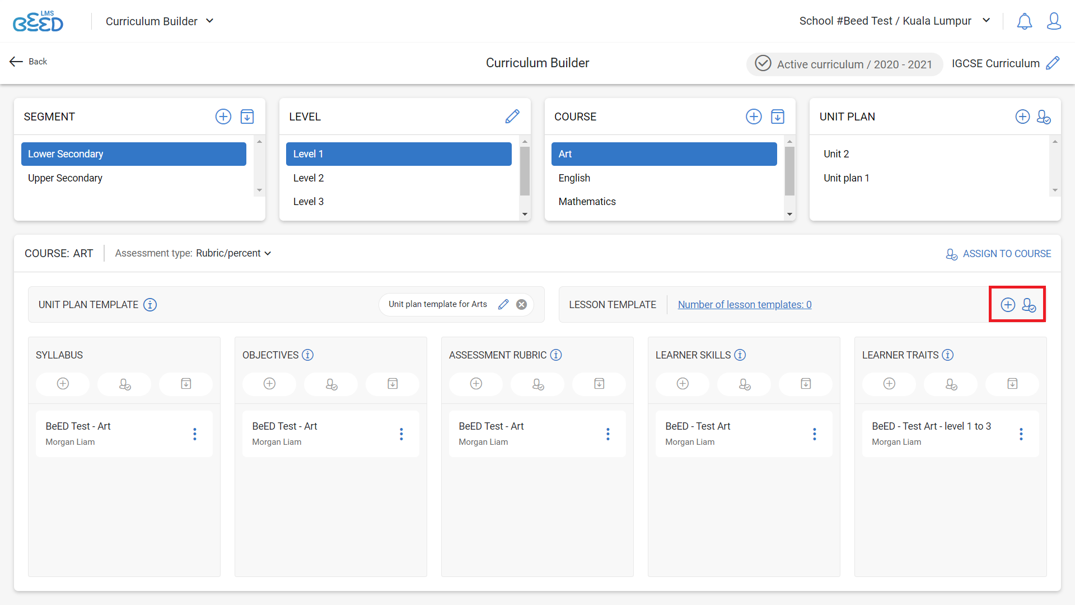Open the notifications bell

click(1024, 21)
